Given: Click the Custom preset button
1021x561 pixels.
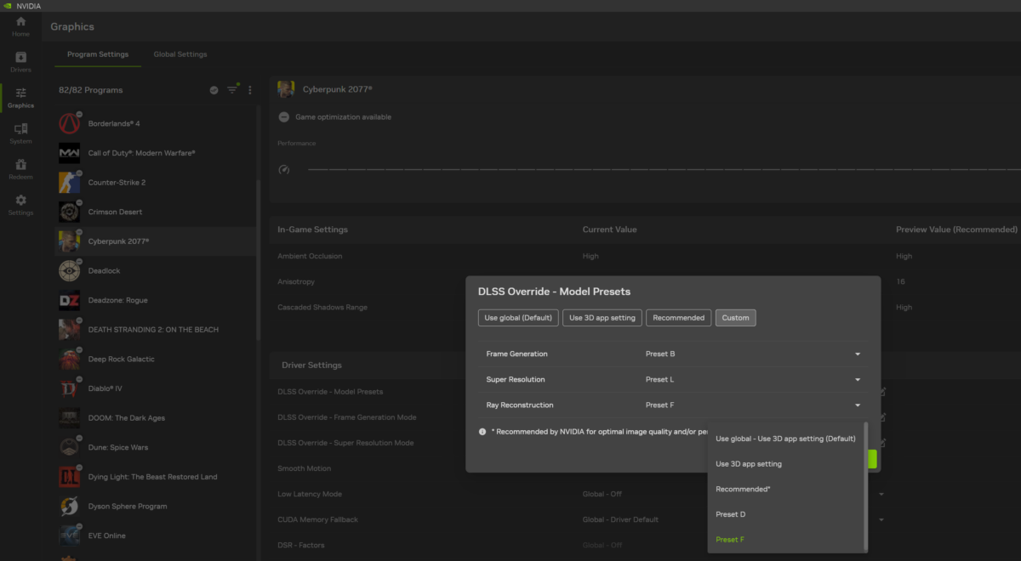Looking at the screenshot, I should click(x=736, y=318).
